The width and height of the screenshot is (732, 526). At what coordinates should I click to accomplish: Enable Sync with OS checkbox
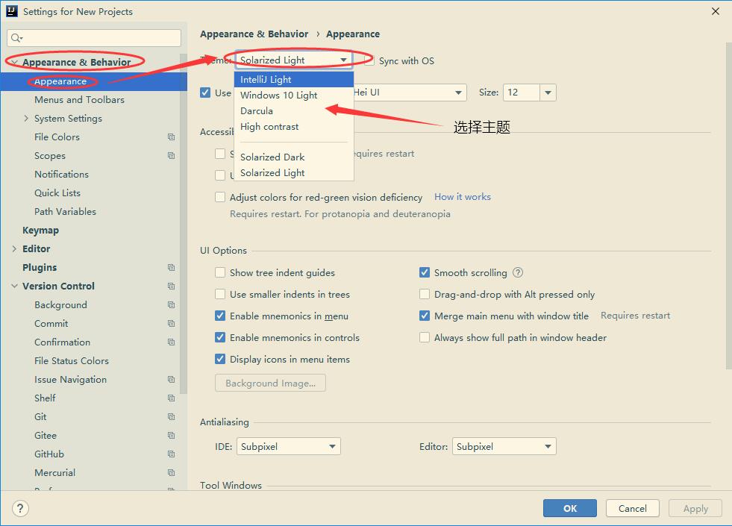[369, 60]
